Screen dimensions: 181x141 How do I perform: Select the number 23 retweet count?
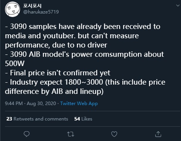(x=9, y=119)
